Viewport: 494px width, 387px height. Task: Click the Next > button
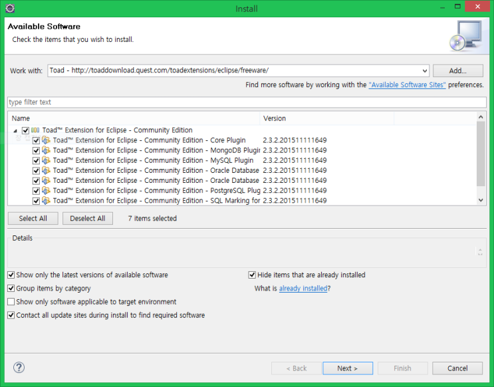[348, 368]
